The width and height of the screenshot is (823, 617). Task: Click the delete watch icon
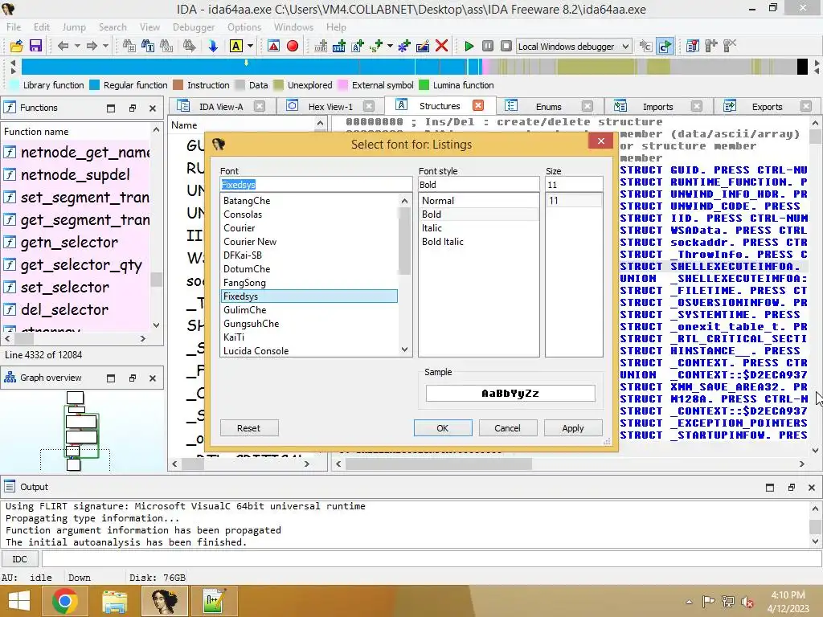click(730, 46)
